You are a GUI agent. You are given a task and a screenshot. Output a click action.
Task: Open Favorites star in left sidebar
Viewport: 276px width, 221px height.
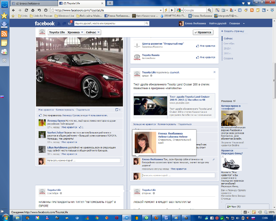click(x=4, y=16)
